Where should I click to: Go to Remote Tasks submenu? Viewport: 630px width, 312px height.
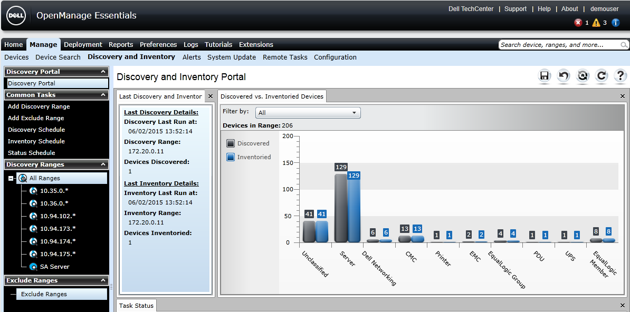click(285, 57)
